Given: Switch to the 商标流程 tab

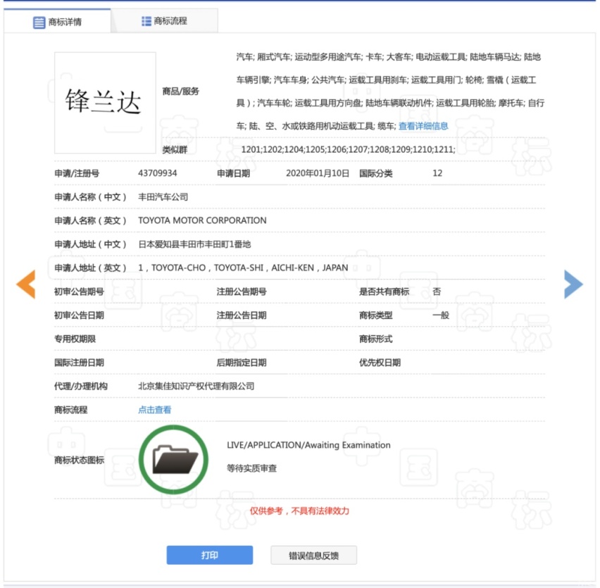Looking at the screenshot, I should [x=165, y=21].
